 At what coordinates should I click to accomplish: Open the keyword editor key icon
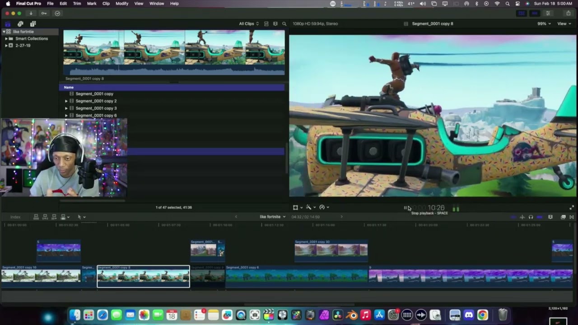coord(44,13)
